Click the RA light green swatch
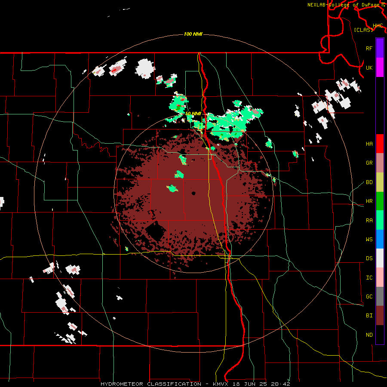Viewport: 387px width, 387px height. [380, 220]
